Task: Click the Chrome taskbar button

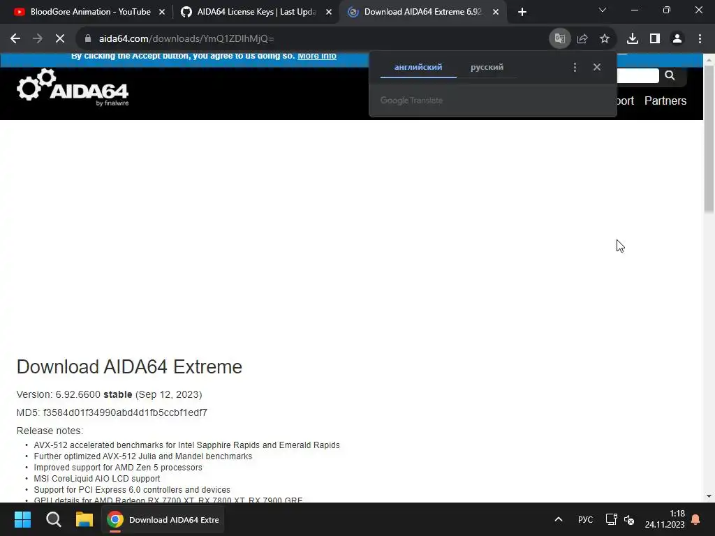Action: [163, 519]
